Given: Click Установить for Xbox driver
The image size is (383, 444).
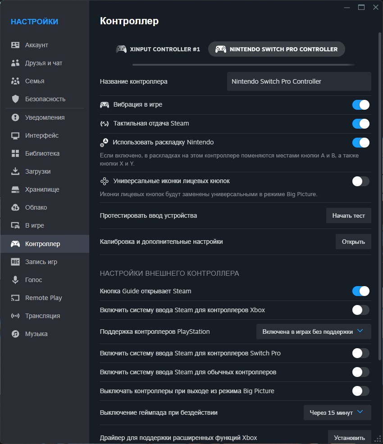Looking at the screenshot, I should (349, 438).
